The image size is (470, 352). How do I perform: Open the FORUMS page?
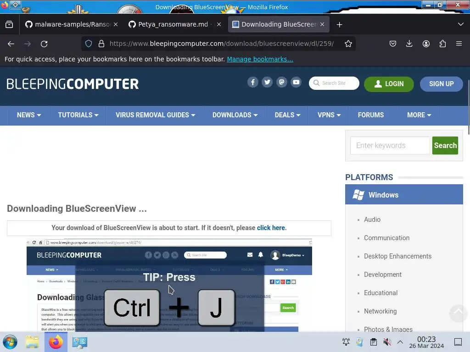(371, 115)
